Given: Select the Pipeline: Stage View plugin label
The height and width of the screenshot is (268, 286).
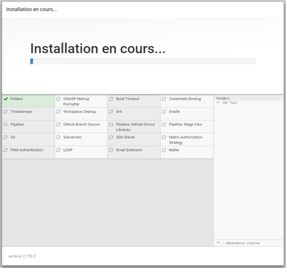Looking at the screenshot, I should (185, 124).
